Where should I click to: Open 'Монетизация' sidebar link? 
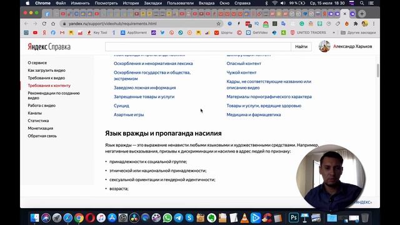click(40, 128)
